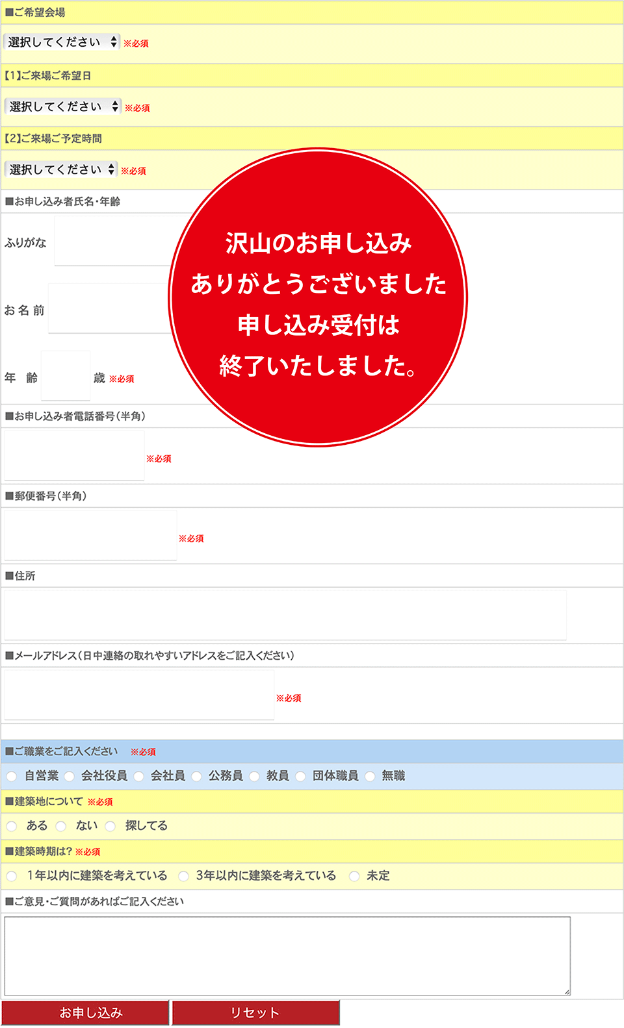
Task: Click the ■ご希望会場 heading text
Action: 35,12
